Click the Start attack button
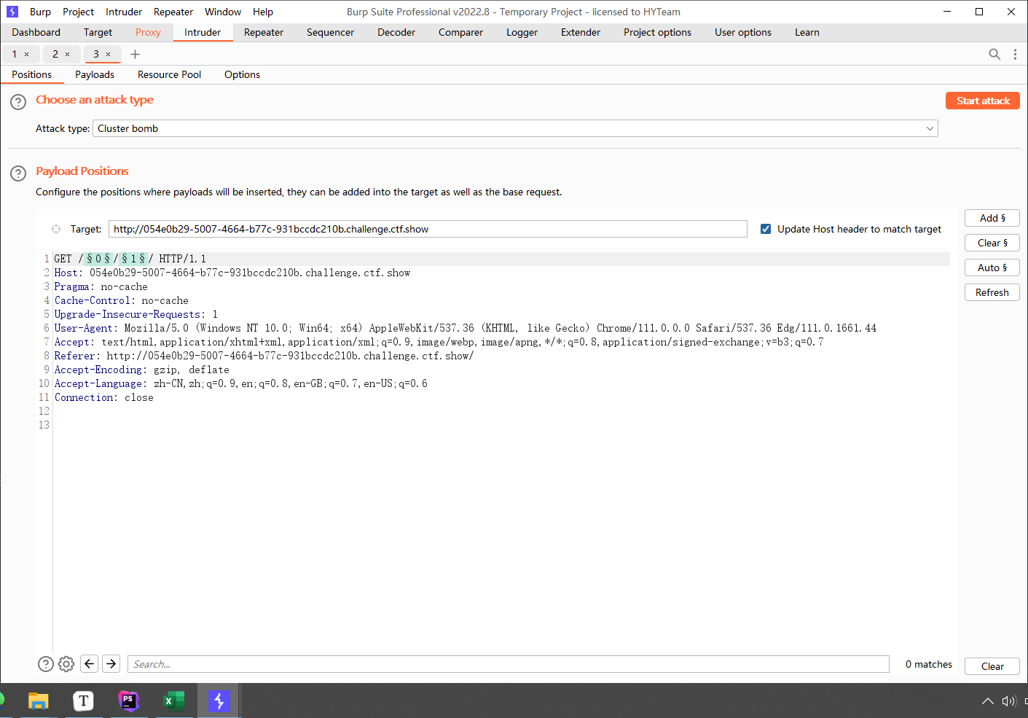Screen dimensions: 1028x718 click(983, 101)
